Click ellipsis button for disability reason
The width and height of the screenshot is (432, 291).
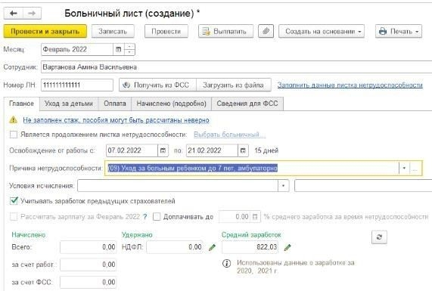[x=415, y=168]
